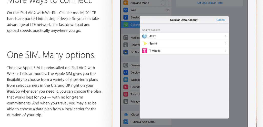Image resolution: width=263 pixels, height=127 pixels.
Task: Select iCloud row label in Settings
Action: [135, 115]
